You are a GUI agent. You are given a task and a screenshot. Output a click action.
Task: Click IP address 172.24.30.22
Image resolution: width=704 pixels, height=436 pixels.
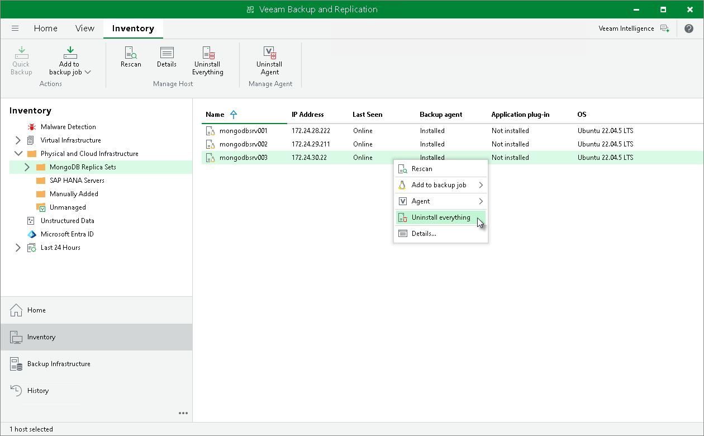pyautogui.click(x=310, y=158)
